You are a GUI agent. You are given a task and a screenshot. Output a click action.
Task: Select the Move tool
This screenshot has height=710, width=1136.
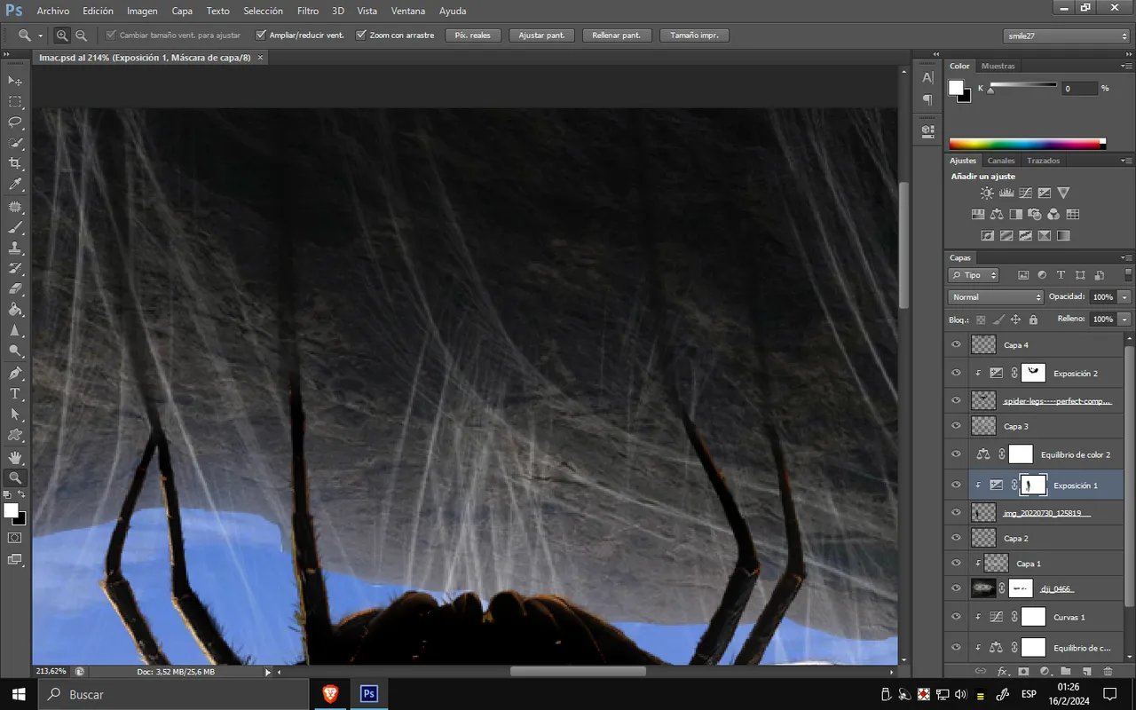click(x=15, y=81)
